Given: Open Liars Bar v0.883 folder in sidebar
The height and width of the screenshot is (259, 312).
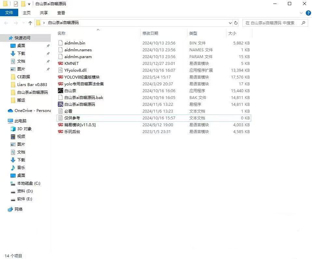Looking at the screenshot, I should click(32, 84).
